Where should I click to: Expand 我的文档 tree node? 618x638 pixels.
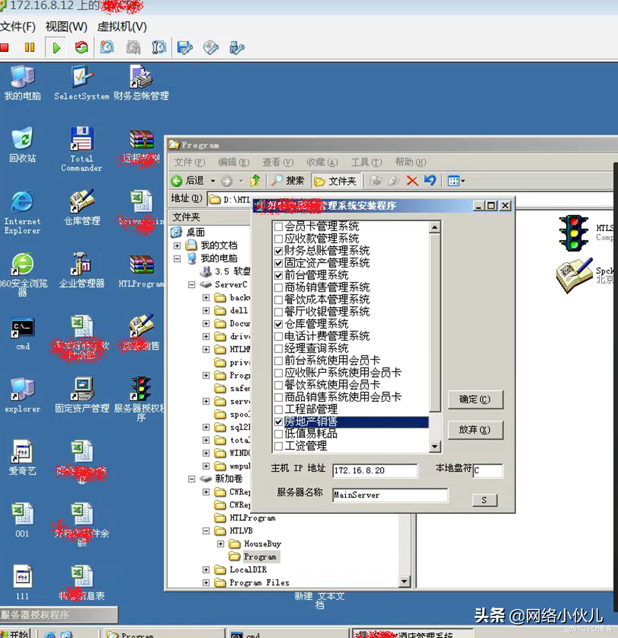[x=177, y=245]
